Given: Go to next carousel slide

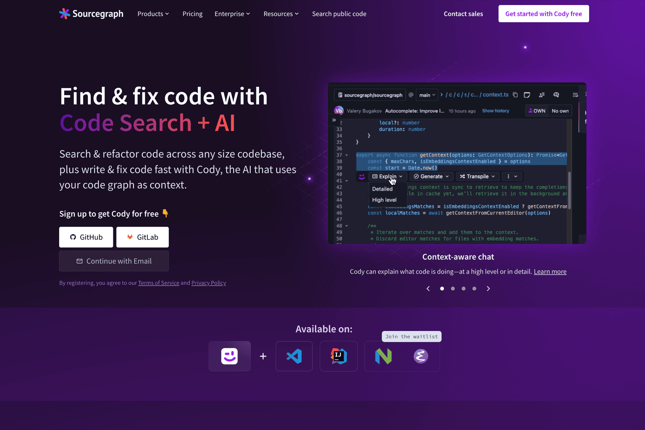Looking at the screenshot, I should pyautogui.click(x=488, y=289).
